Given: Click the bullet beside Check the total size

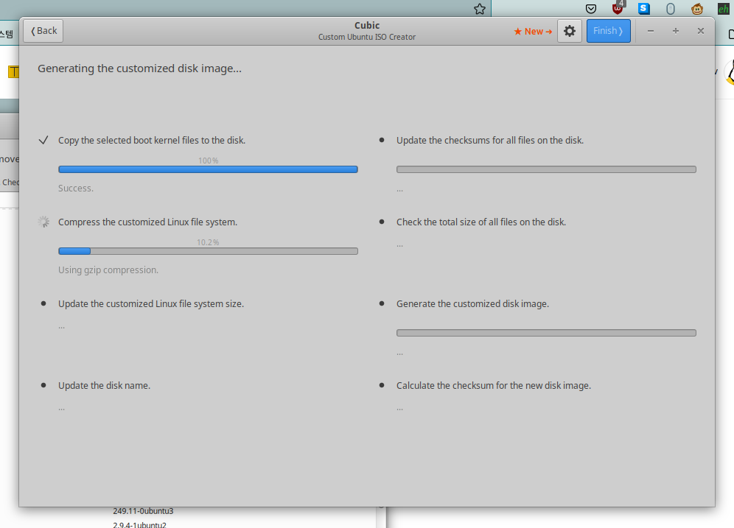Looking at the screenshot, I should tap(382, 222).
